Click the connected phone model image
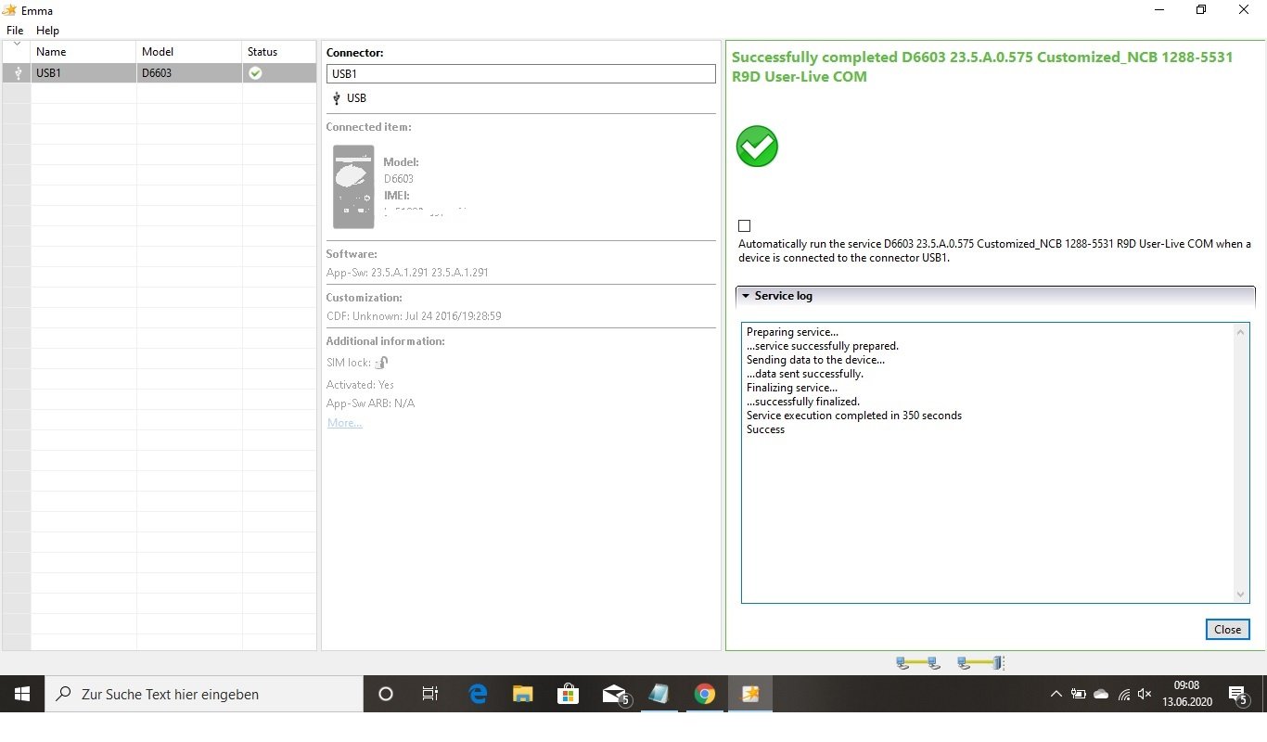The image size is (1267, 742). coord(353,186)
